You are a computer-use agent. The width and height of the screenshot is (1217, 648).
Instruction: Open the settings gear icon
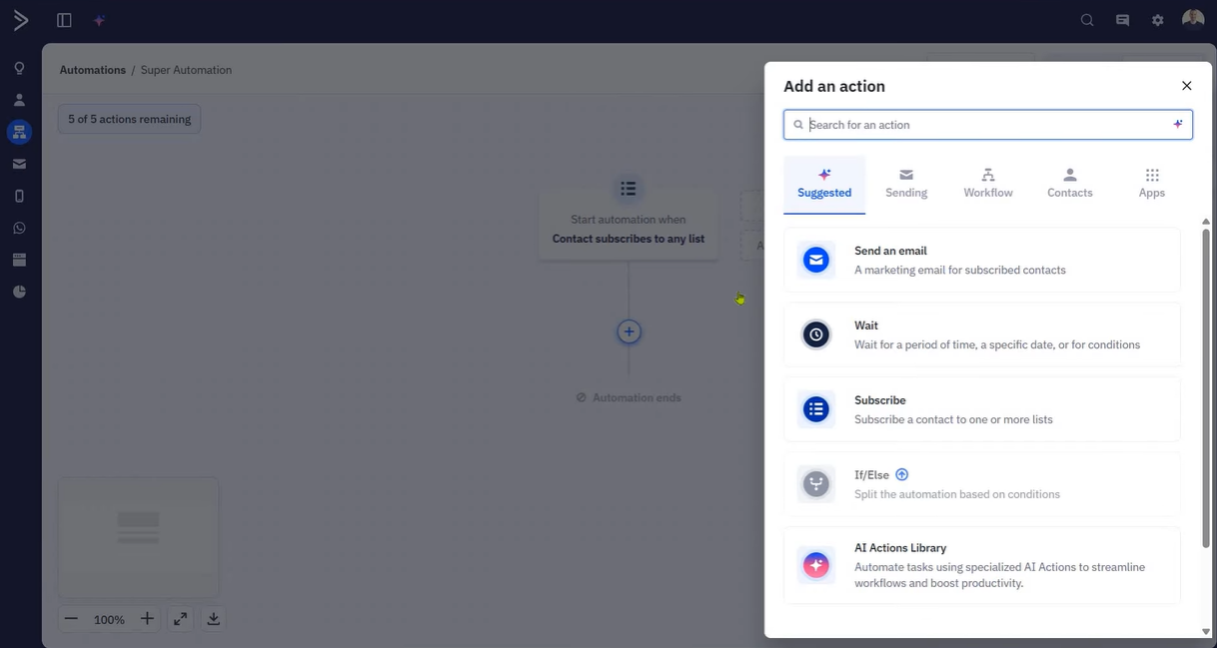click(1157, 20)
